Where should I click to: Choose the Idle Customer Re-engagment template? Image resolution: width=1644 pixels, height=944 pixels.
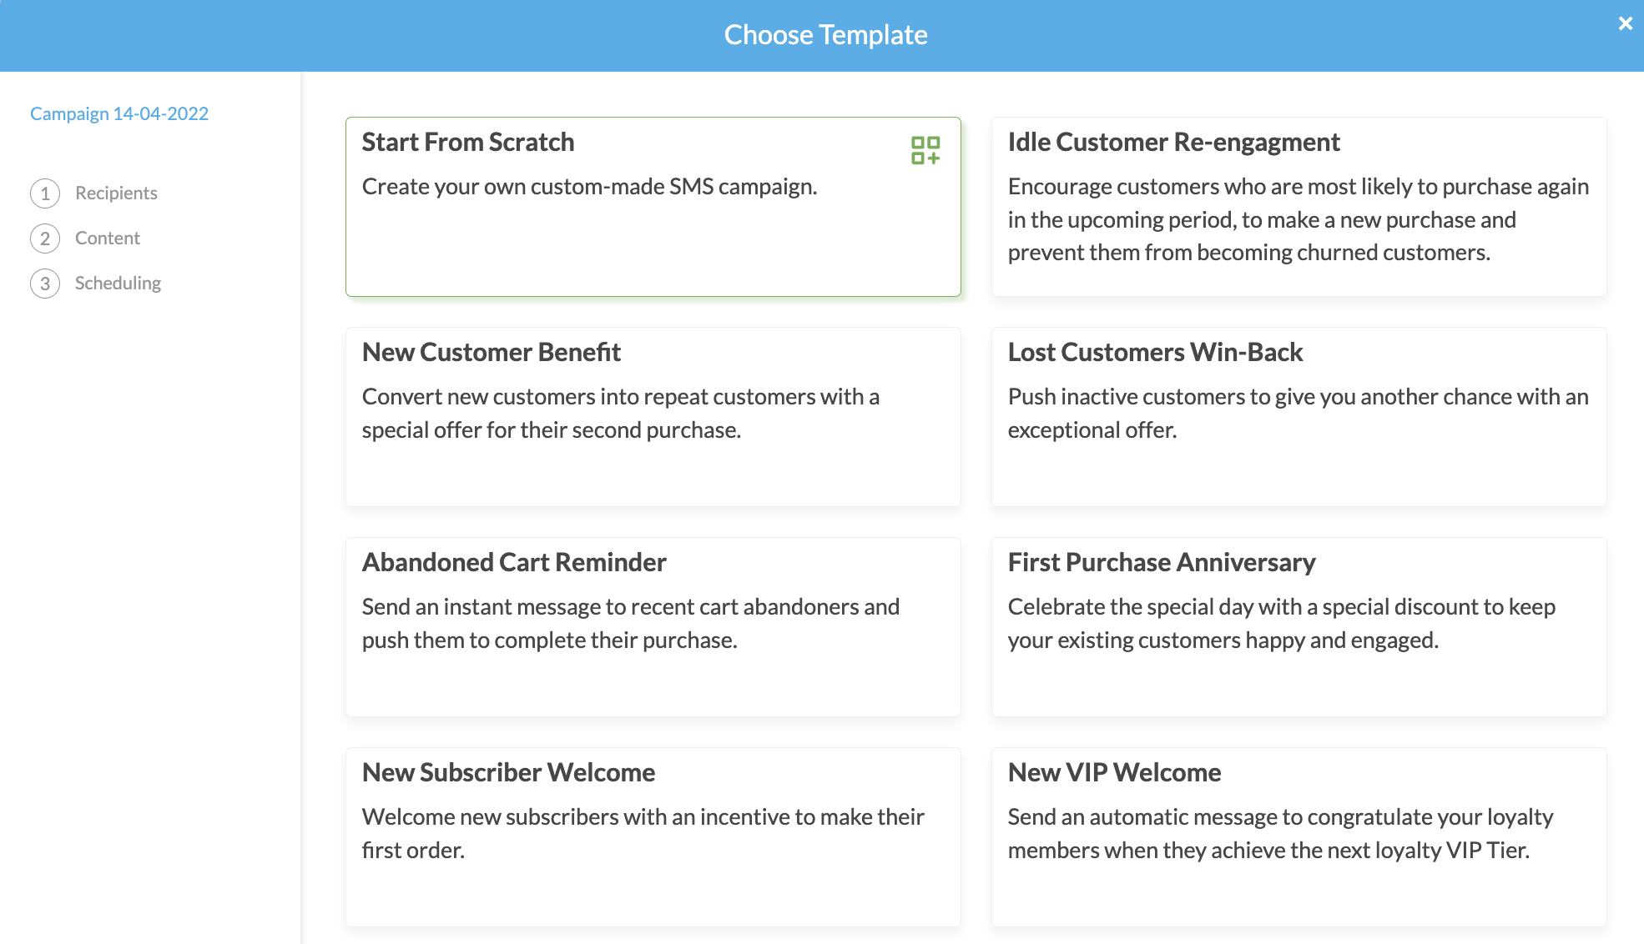1299,207
